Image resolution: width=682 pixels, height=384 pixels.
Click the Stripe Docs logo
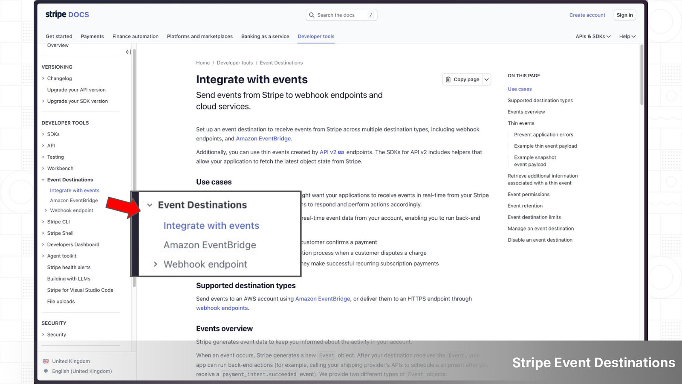click(x=67, y=15)
